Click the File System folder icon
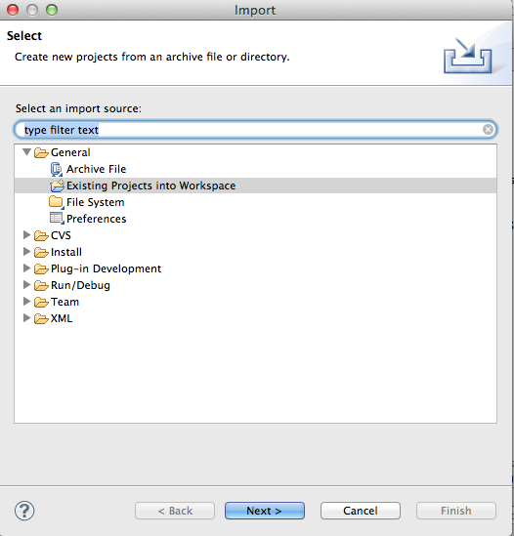Screen dimensions: 514x536 57,202
